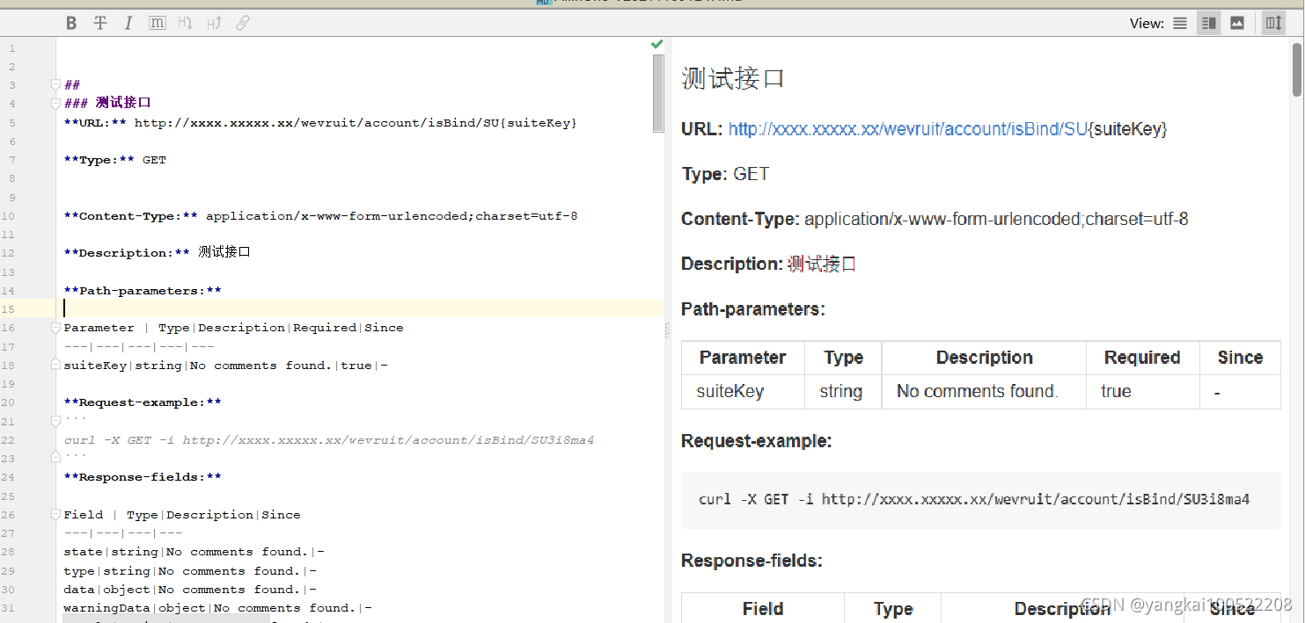Screen dimensions: 1305x623
Task: Click the 'type|string|No comments found.' editor row
Action: click(x=190, y=571)
